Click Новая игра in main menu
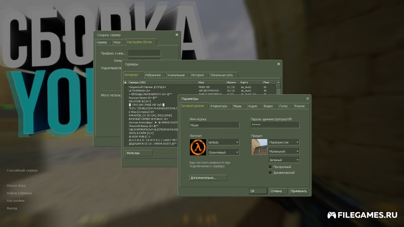The image size is (404, 227). point(16,185)
